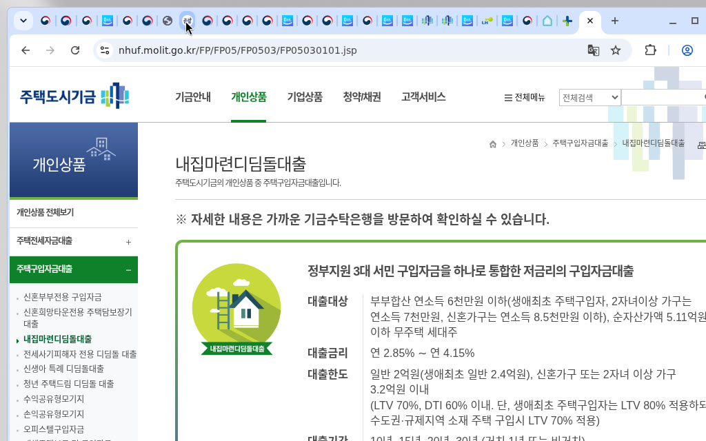The image size is (706, 441).
Task: Click 내집마련디딤돌대출 in the breadcrumb
Action: tap(654, 143)
